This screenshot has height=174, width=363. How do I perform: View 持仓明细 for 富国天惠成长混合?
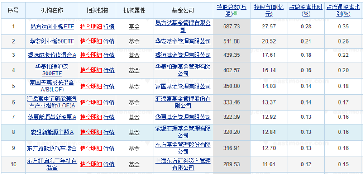(91, 86)
